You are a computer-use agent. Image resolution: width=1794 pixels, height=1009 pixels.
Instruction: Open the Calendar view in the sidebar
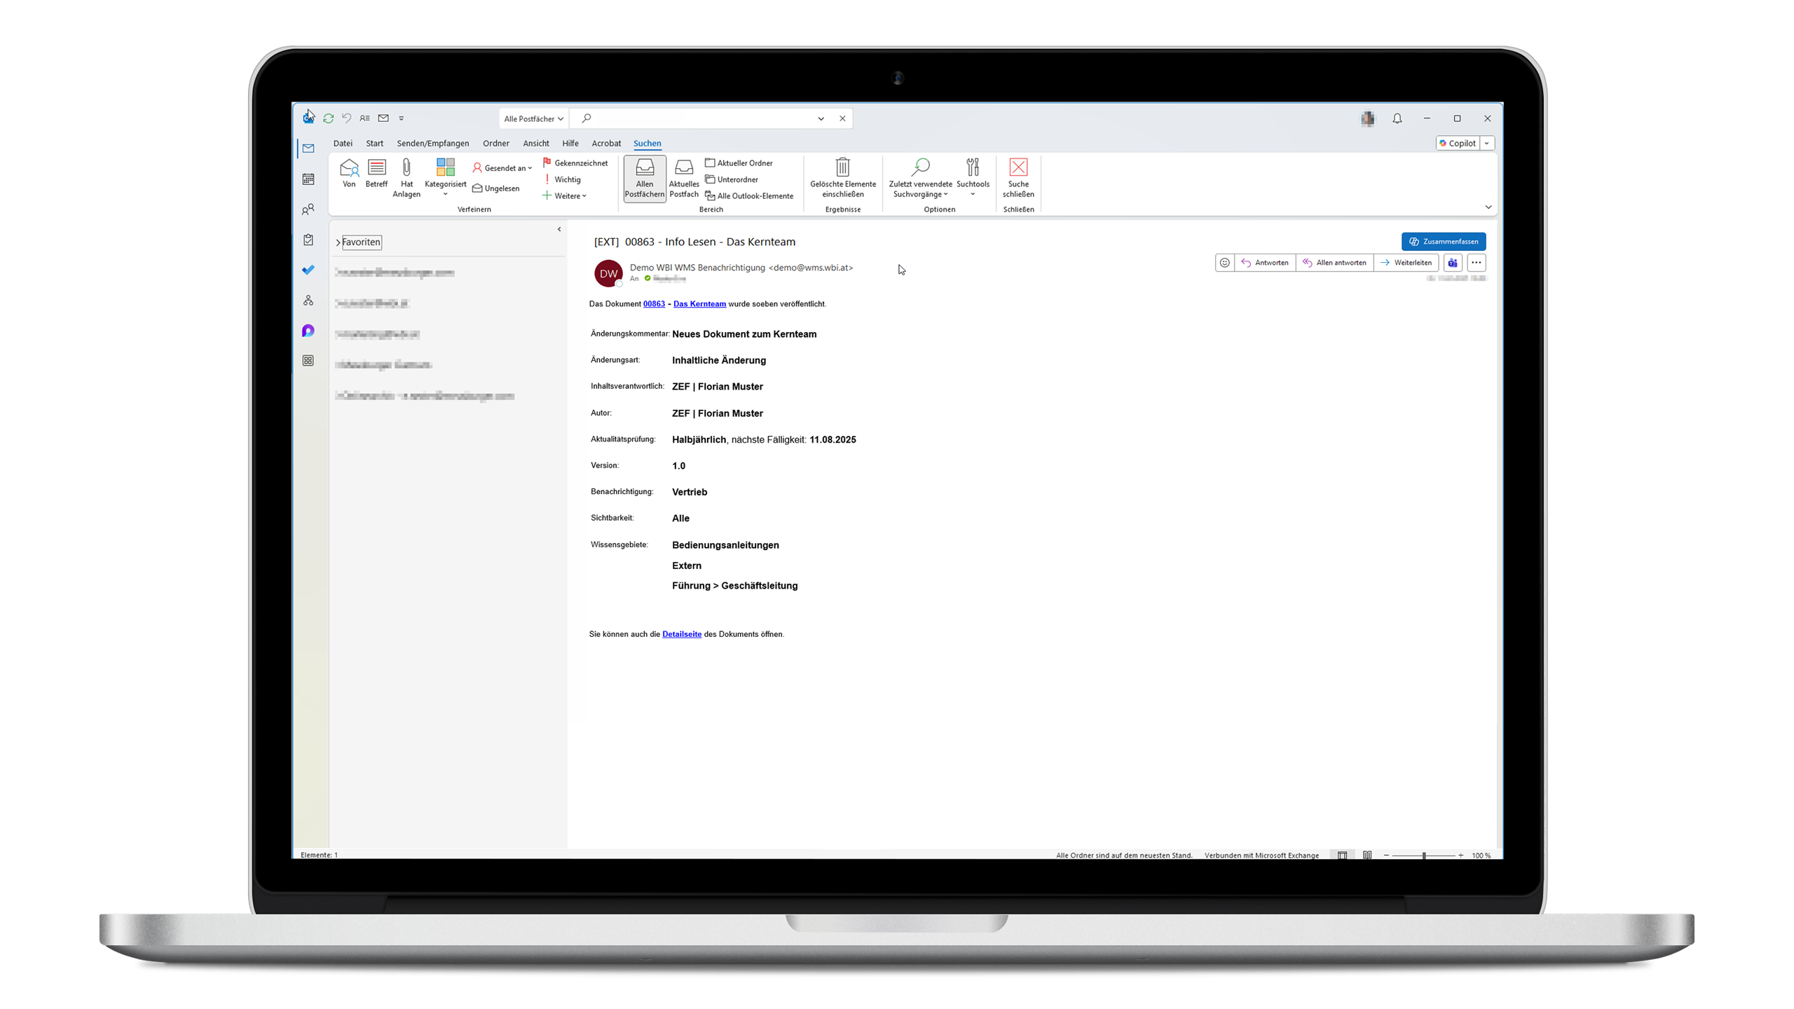click(308, 179)
